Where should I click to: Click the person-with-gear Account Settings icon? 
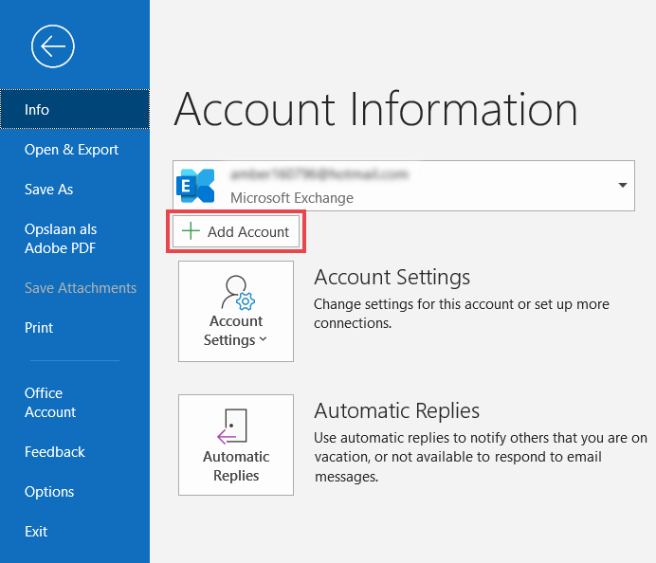[235, 292]
